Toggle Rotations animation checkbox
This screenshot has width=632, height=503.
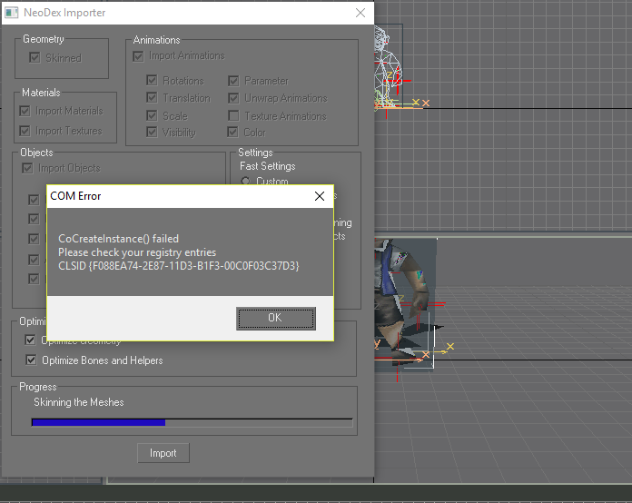pyautogui.click(x=152, y=80)
